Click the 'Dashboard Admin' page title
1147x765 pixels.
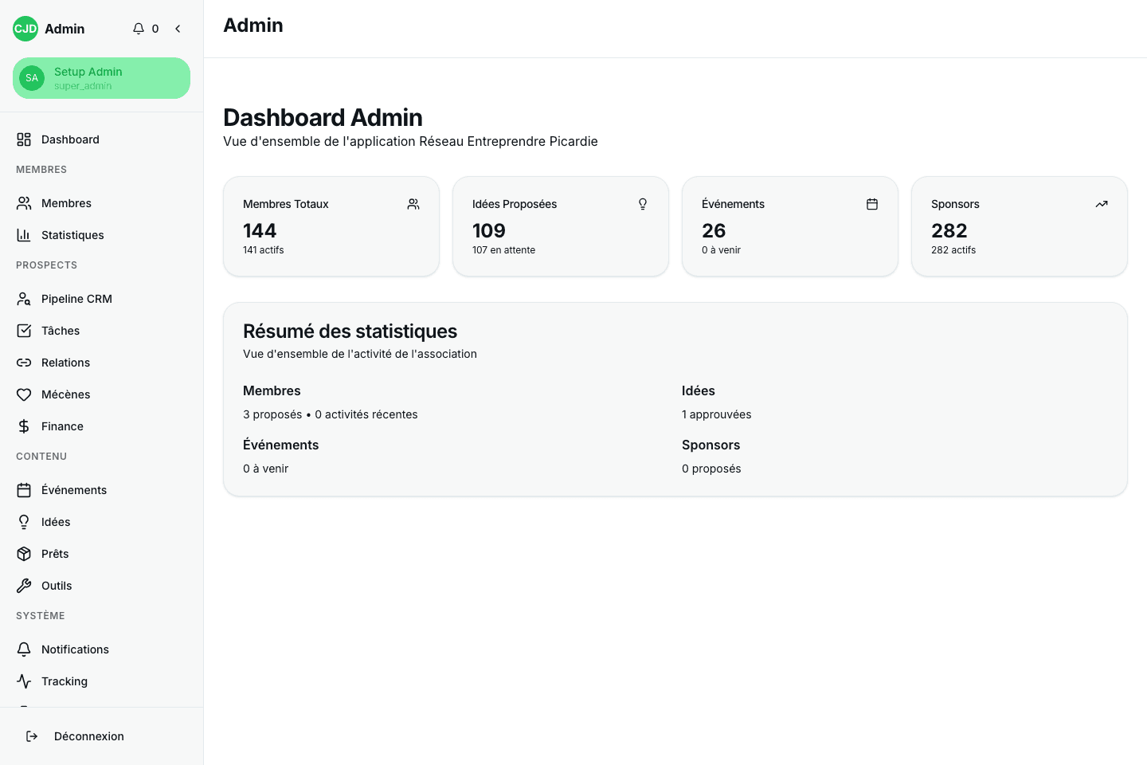pyautogui.click(x=323, y=117)
